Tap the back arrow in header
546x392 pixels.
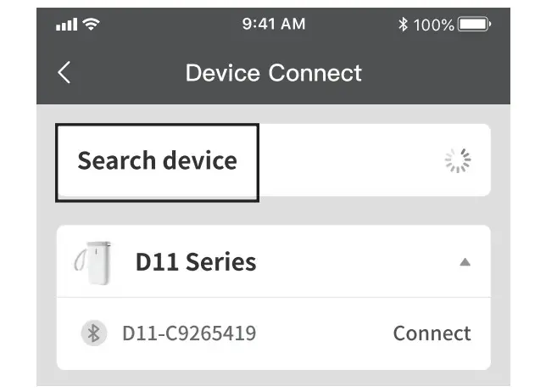64,73
